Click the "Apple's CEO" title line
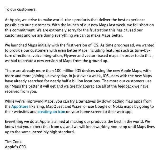The width and height of the screenshot is (158, 153). pyautogui.click(x=16, y=147)
